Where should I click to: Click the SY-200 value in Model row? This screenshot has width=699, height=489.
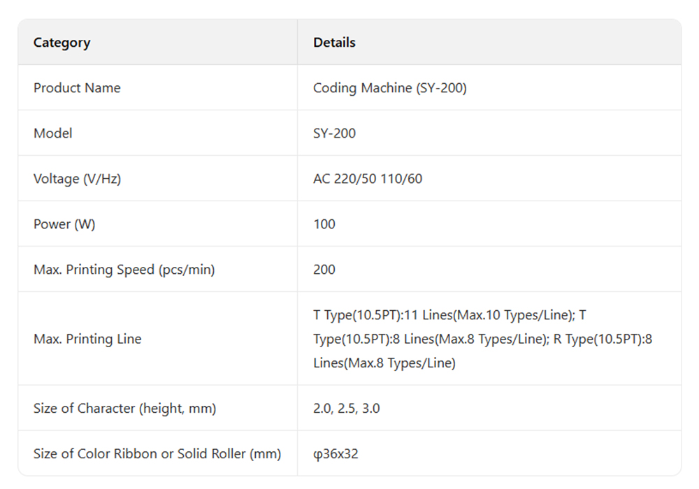click(x=334, y=133)
